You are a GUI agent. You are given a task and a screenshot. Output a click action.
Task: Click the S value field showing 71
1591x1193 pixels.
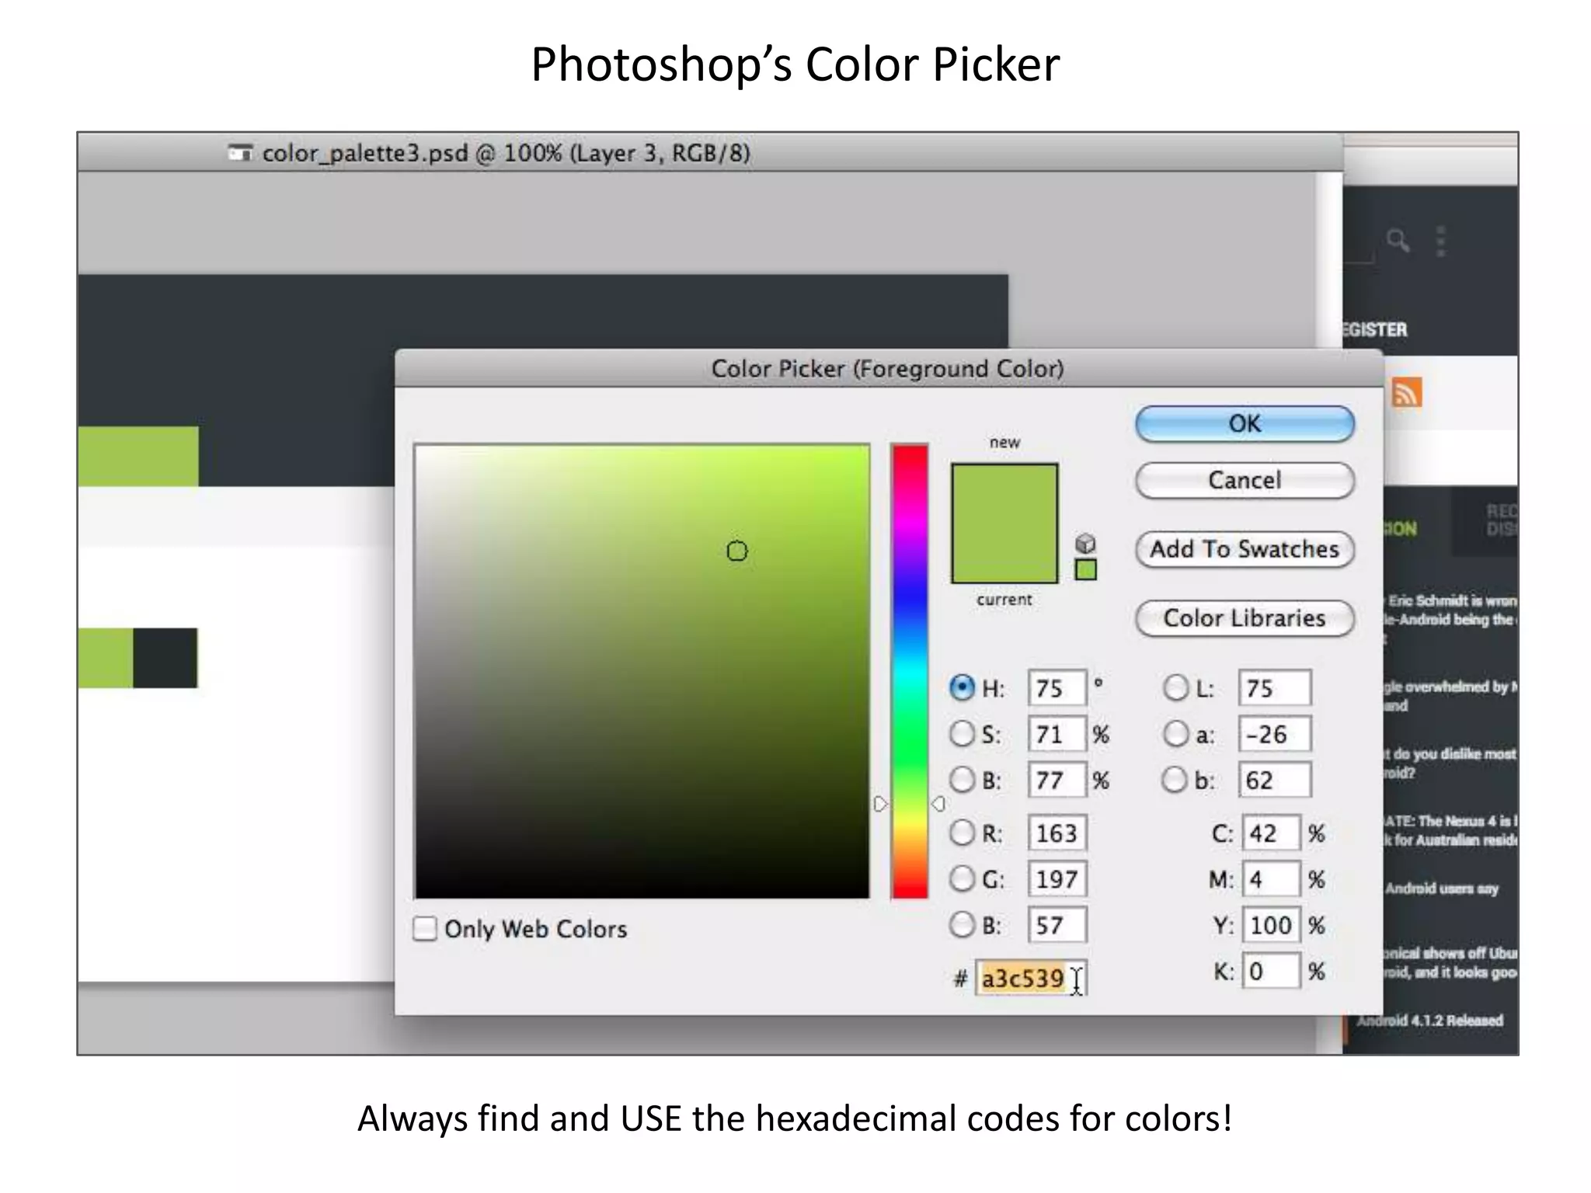pos(1057,734)
